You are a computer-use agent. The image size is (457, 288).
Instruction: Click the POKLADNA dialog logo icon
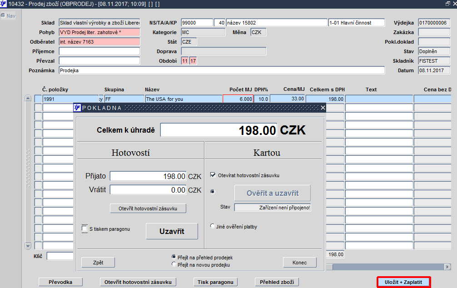tap(77, 108)
